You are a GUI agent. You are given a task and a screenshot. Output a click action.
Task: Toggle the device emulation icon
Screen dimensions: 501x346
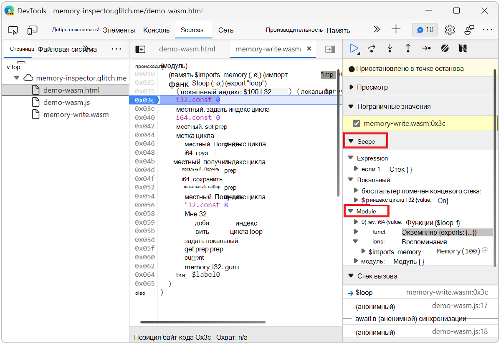click(x=32, y=30)
